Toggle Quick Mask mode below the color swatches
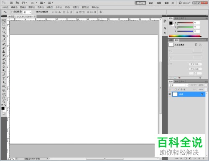 pyautogui.click(x=4, y=114)
